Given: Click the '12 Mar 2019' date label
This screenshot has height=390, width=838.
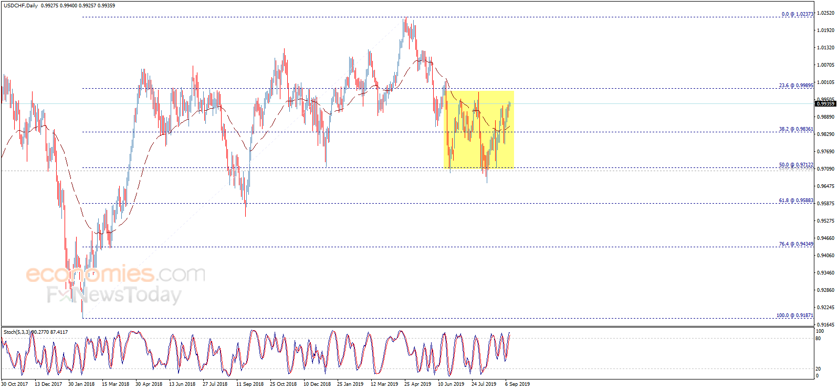Looking at the screenshot, I should click(x=384, y=384).
